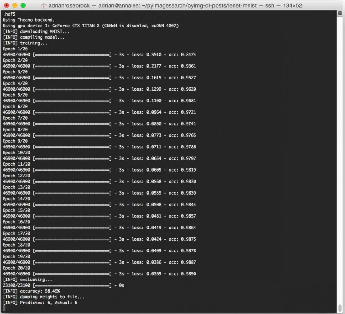Click the accuracy value 0.9857
The image size is (345, 314).
pyautogui.click(x=188, y=216)
